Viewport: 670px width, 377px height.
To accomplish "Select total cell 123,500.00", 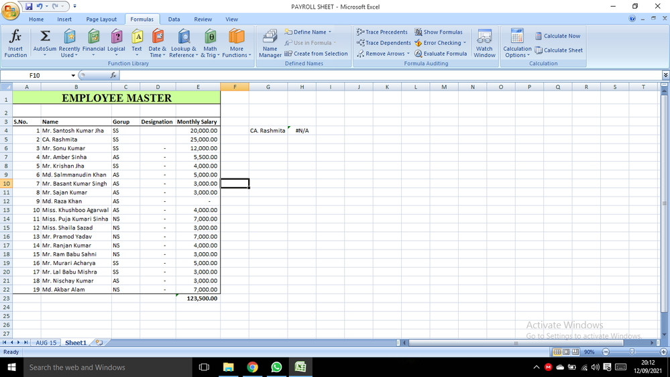I will 198,299.
